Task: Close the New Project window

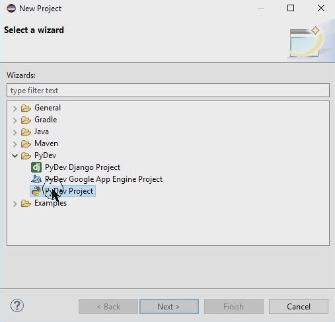Action: coord(321,8)
